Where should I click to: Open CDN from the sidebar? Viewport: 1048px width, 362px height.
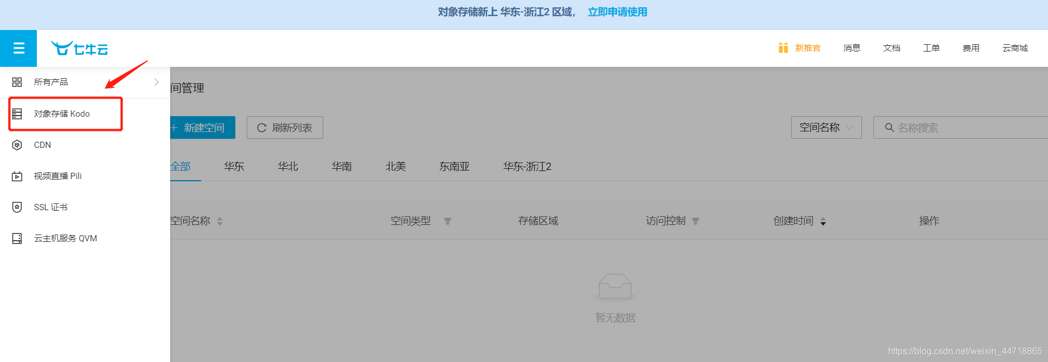click(x=85, y=145)
